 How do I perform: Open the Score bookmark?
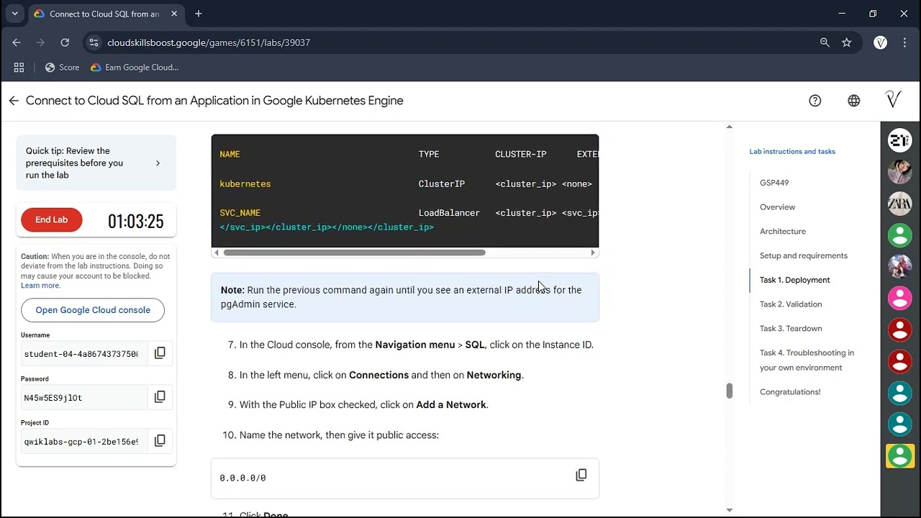tap(62, 67)
